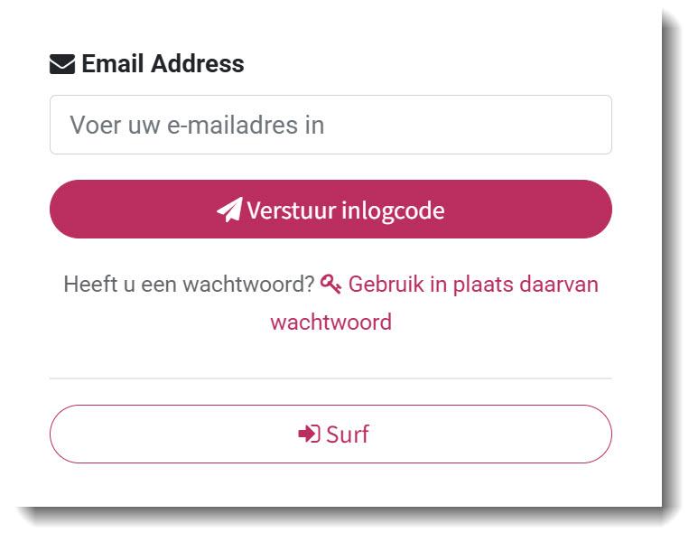Image resolution: width=698 pixels, height=542 pixels.
Task: Click the Email Address label text
Action: (163, 64)
